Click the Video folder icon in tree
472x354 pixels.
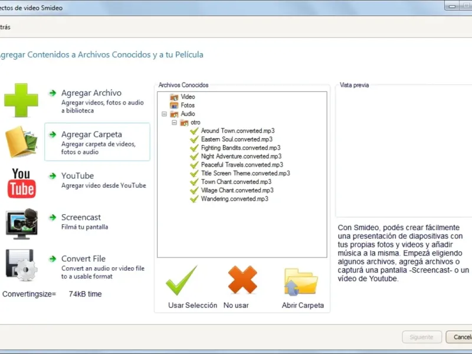click(x=174, y=97)
